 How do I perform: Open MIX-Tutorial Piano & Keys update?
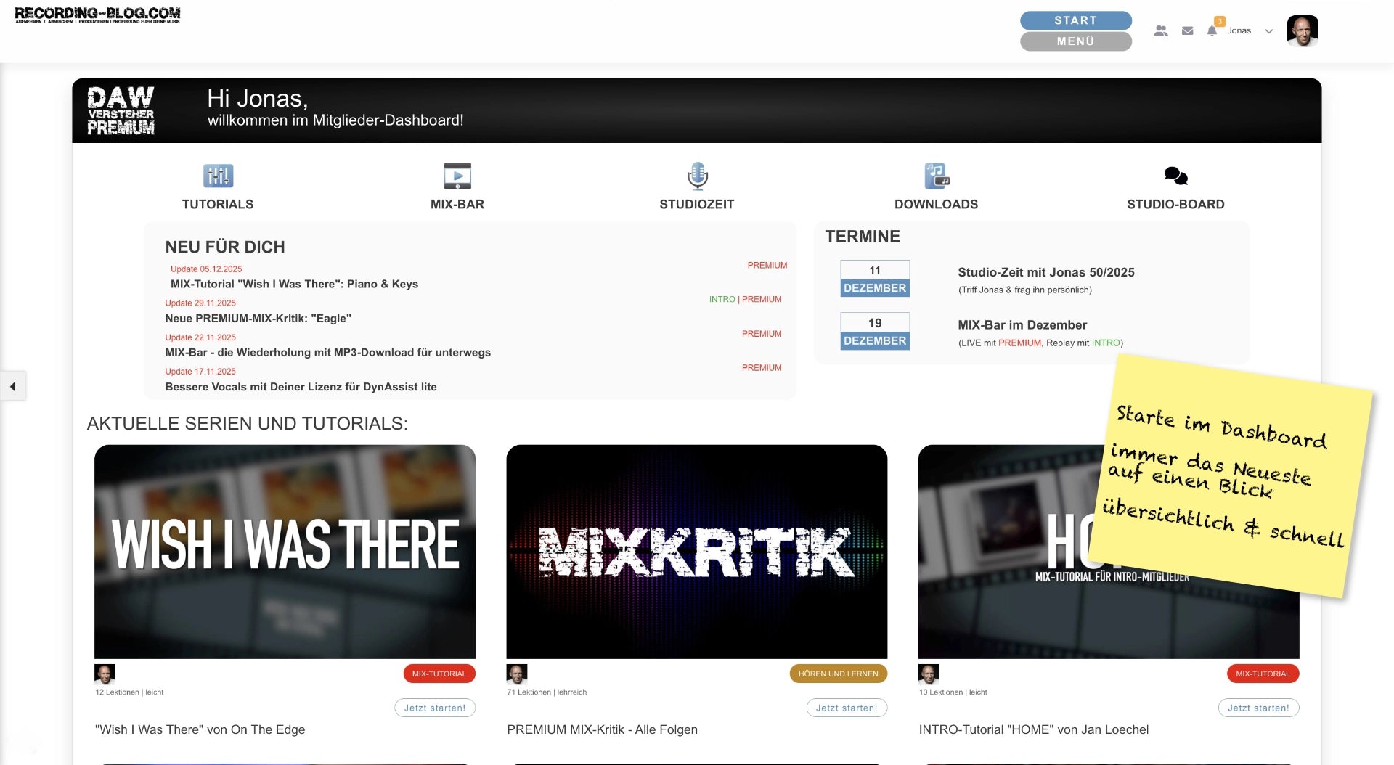(x=294, y=284)
